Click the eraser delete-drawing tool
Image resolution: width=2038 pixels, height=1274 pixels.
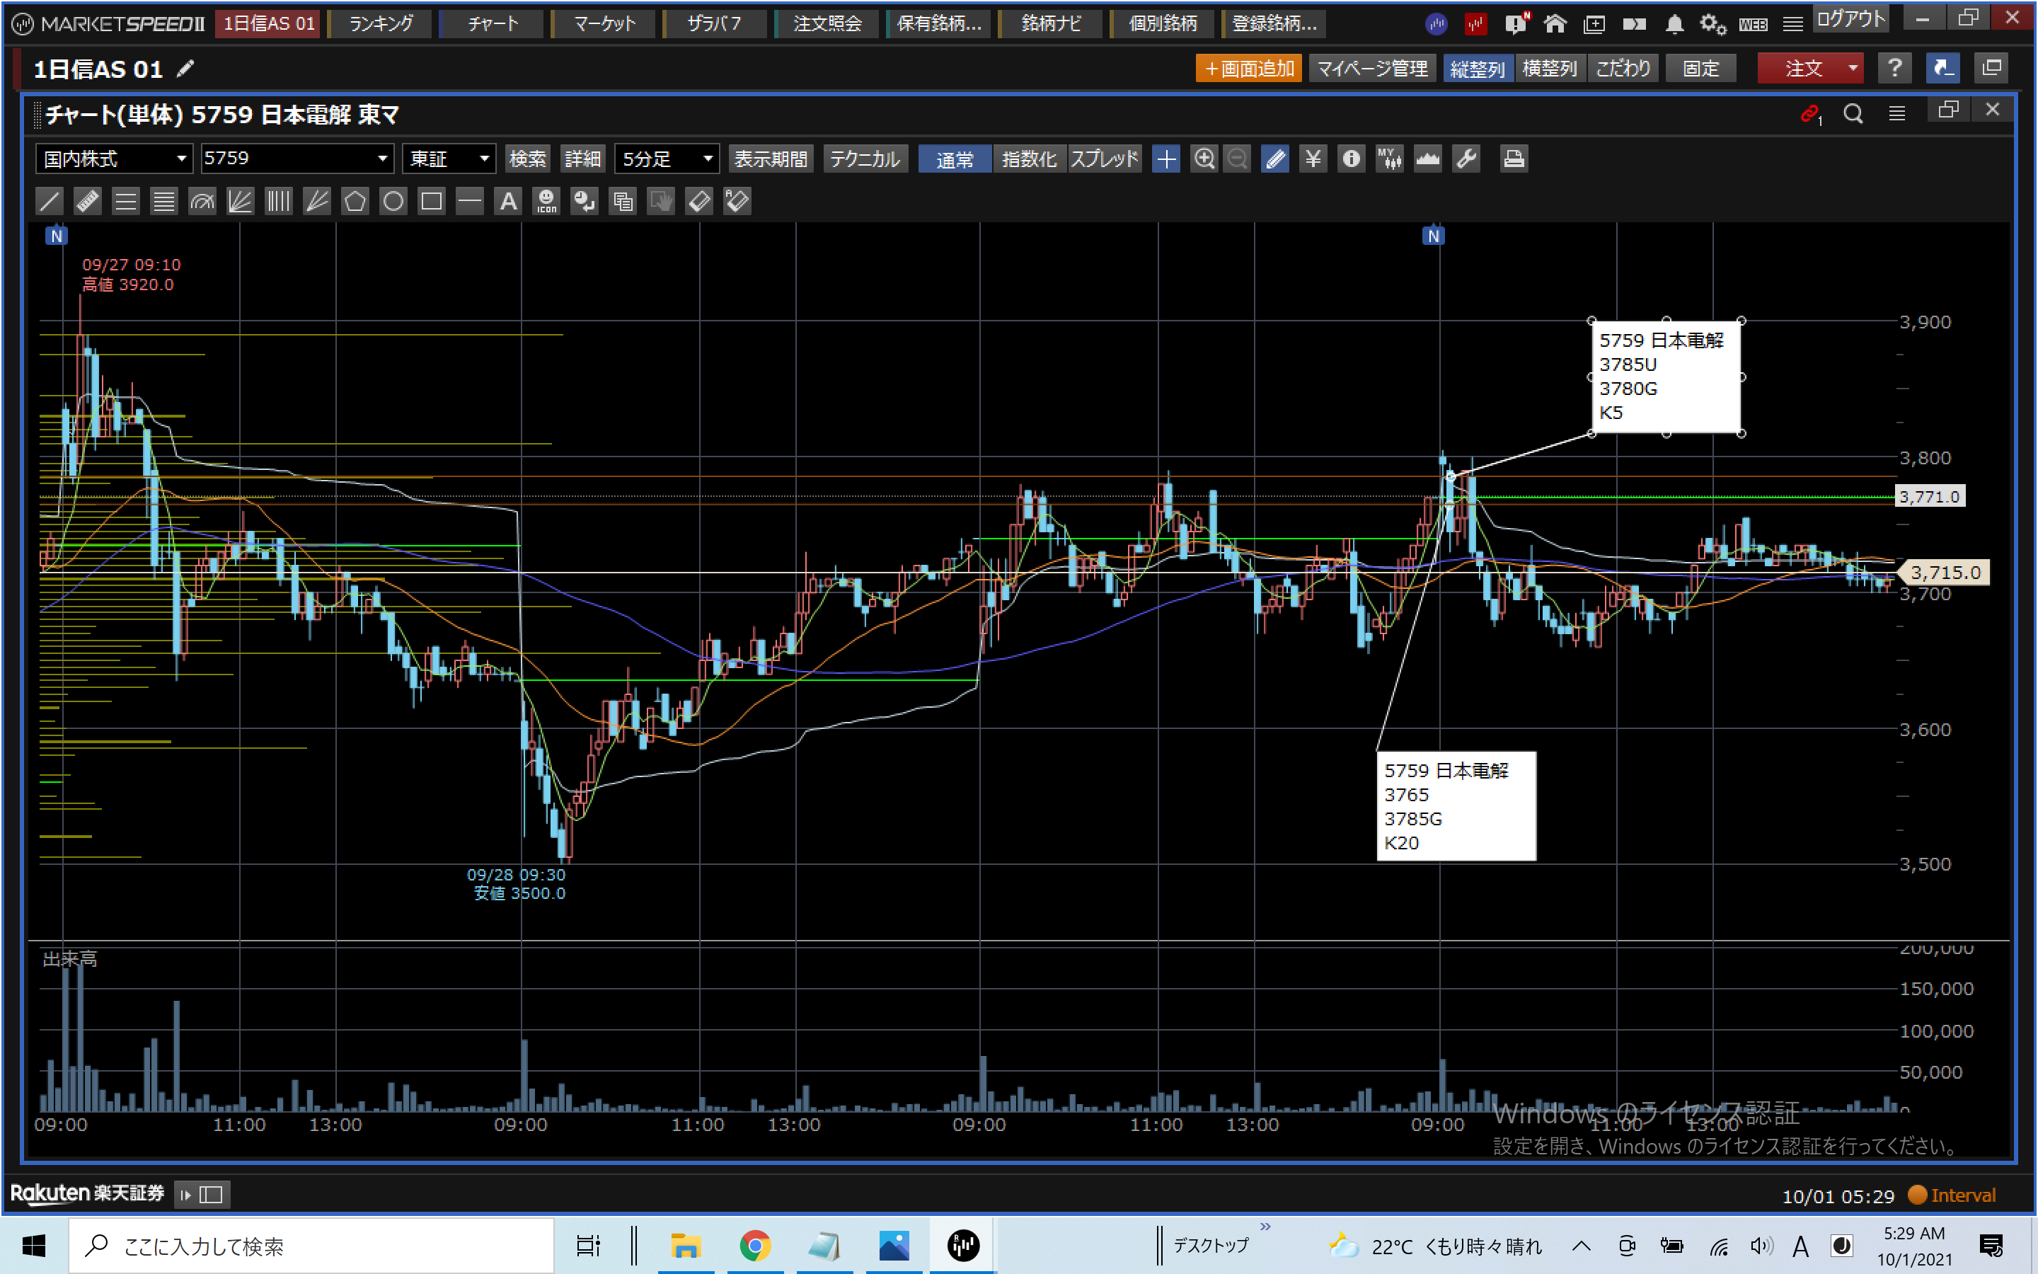[x=699, y=202]
